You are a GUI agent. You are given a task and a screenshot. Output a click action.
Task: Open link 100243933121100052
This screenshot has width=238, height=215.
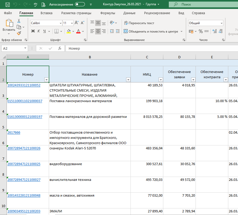[24, 85]
